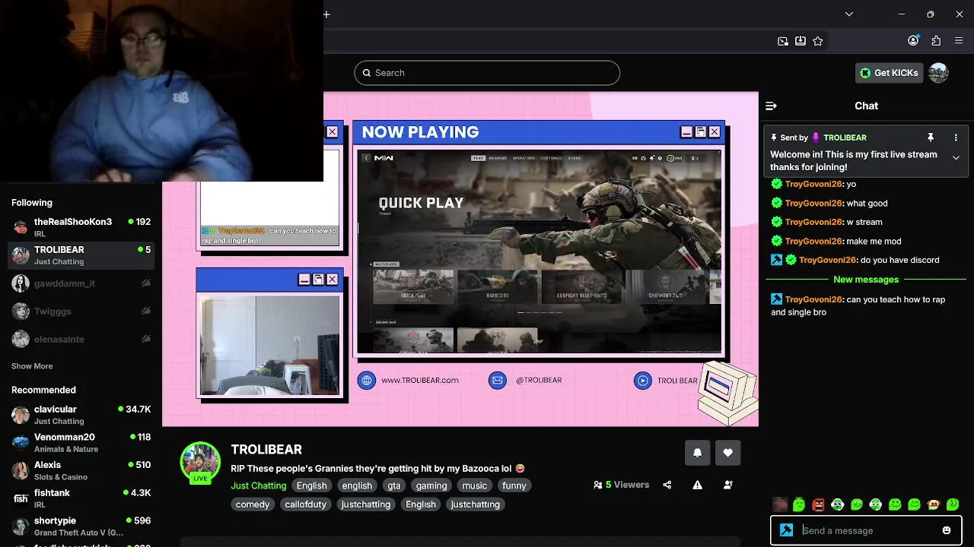Image resolution: width=974 pixels, height=547 pixels.
Task: Open theRealShooKon3 channel in Following
Action: [x=81, y=227]
